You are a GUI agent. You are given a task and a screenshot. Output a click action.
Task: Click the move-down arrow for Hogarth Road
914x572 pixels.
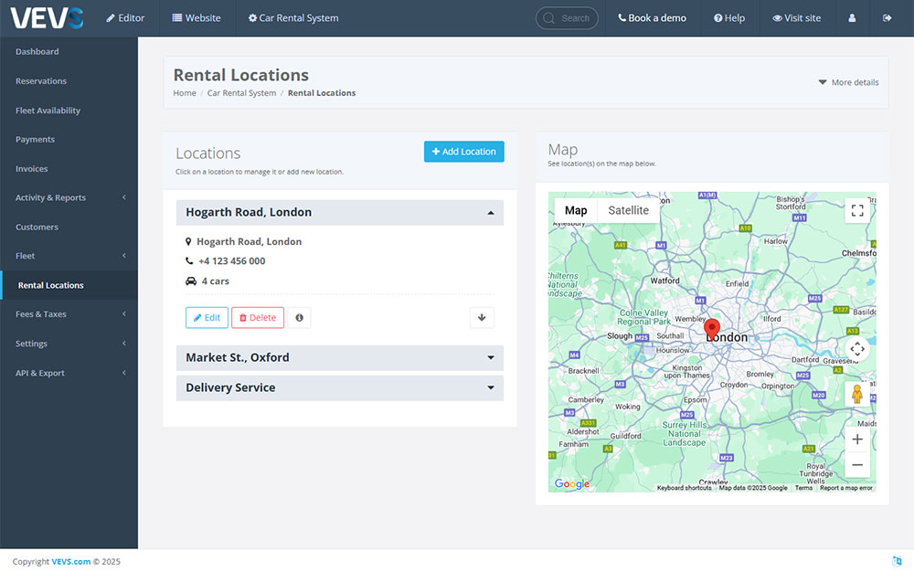pos(482,318)
